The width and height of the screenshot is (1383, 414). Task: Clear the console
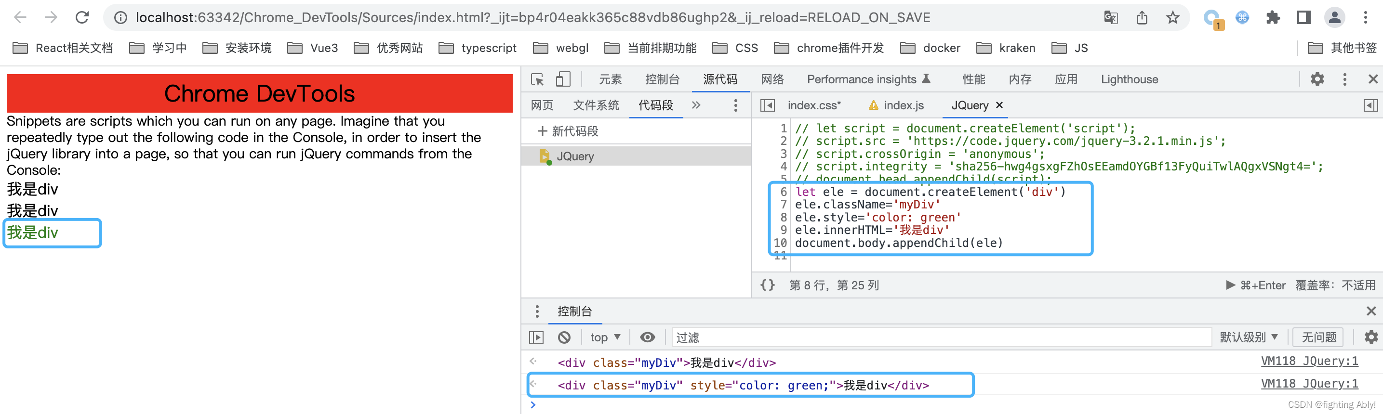pos(564,337)
